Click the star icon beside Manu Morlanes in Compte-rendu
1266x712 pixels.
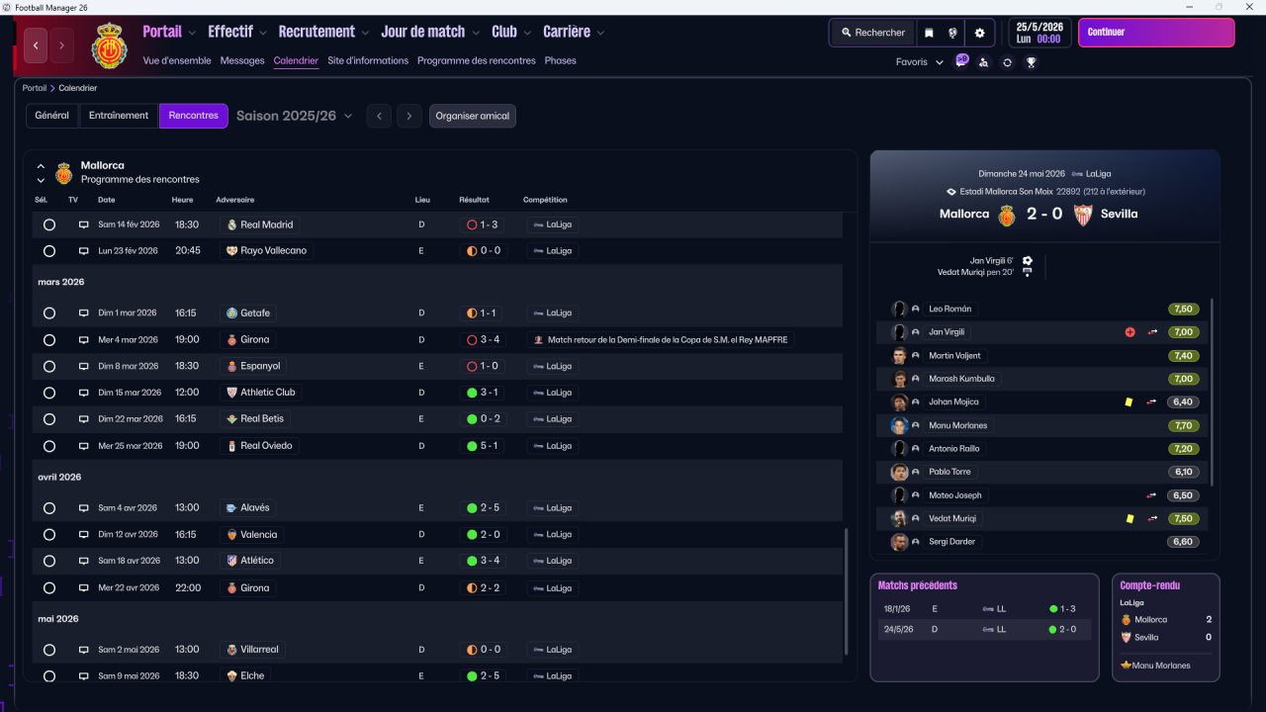pyautogui.click(x=1126, y=666)
